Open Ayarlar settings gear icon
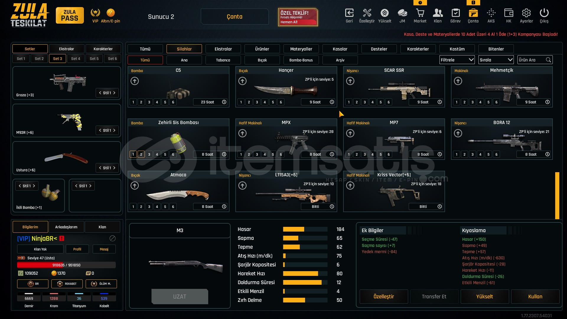This screenshot has height=319, width=567. [526, 13]
